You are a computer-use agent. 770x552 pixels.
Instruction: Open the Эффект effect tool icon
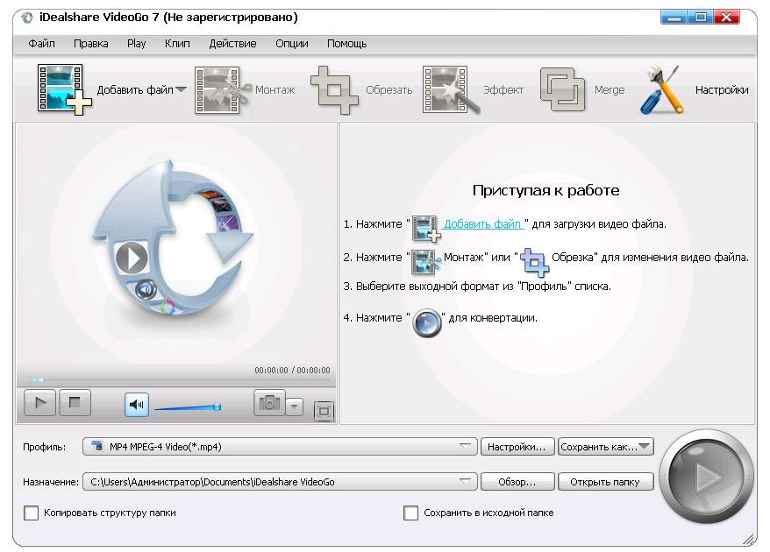pos(451,90)
